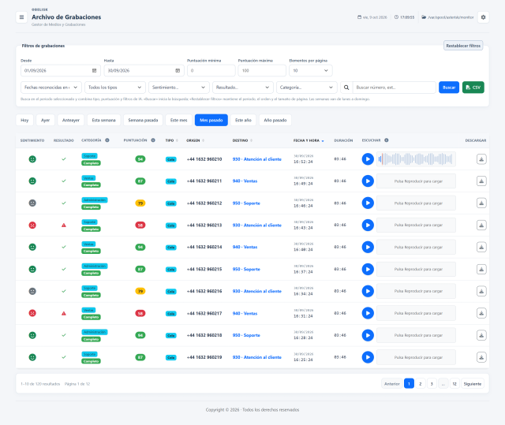Select the Hoy period tab
This screenshot has width=505, height=425.
(24, 120)
